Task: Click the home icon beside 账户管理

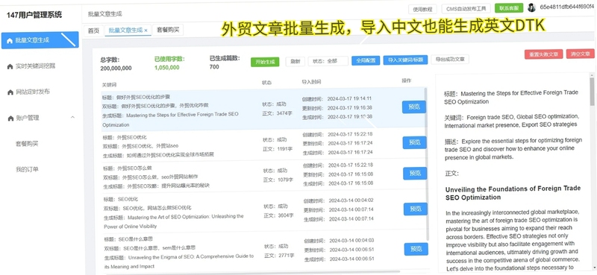Action: coord(10,118)
